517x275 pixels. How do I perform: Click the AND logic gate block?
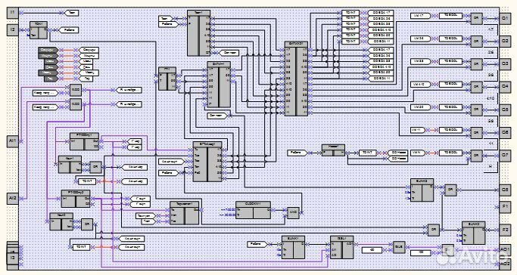pyautogui.click(x=293, y=213)
